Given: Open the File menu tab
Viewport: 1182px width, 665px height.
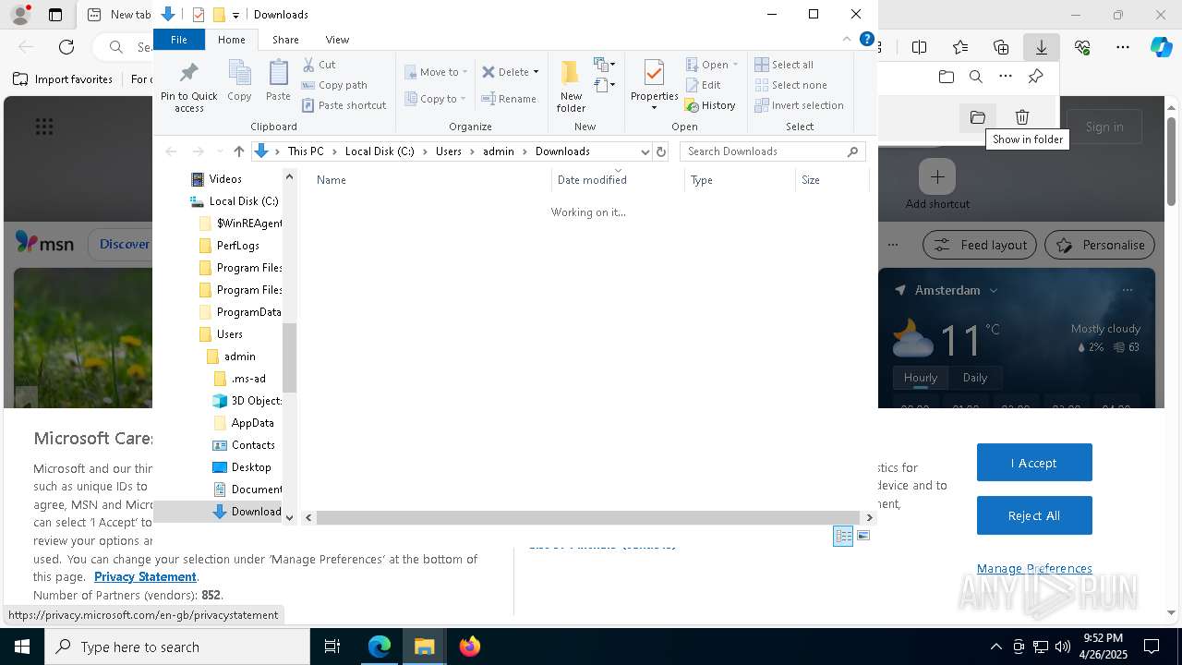Looking at the screenshot, I should pyautogui.click(x=179, y=40).
